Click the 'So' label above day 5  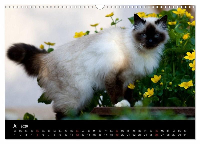click(x=37, y=131)
